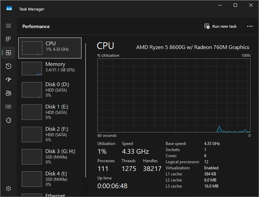Open Task Manager settings gear
The width and height of the screenshot is (259, 197).
point(8,189)
